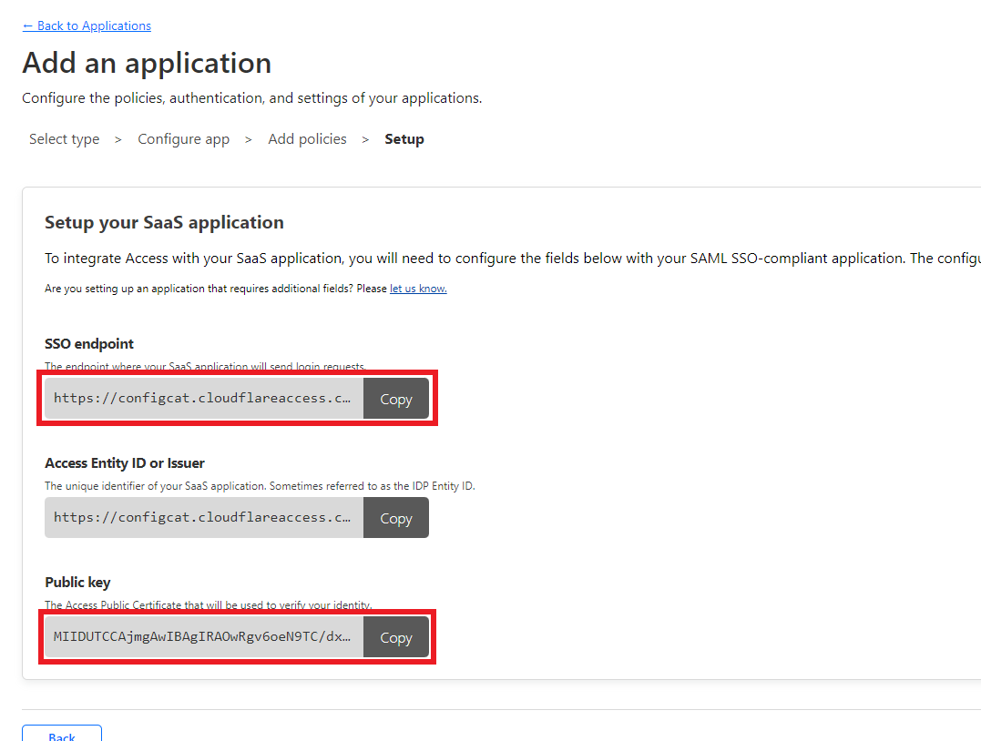Click the truncated SSO endpoint URL text
981x741 pixels.
200,398
